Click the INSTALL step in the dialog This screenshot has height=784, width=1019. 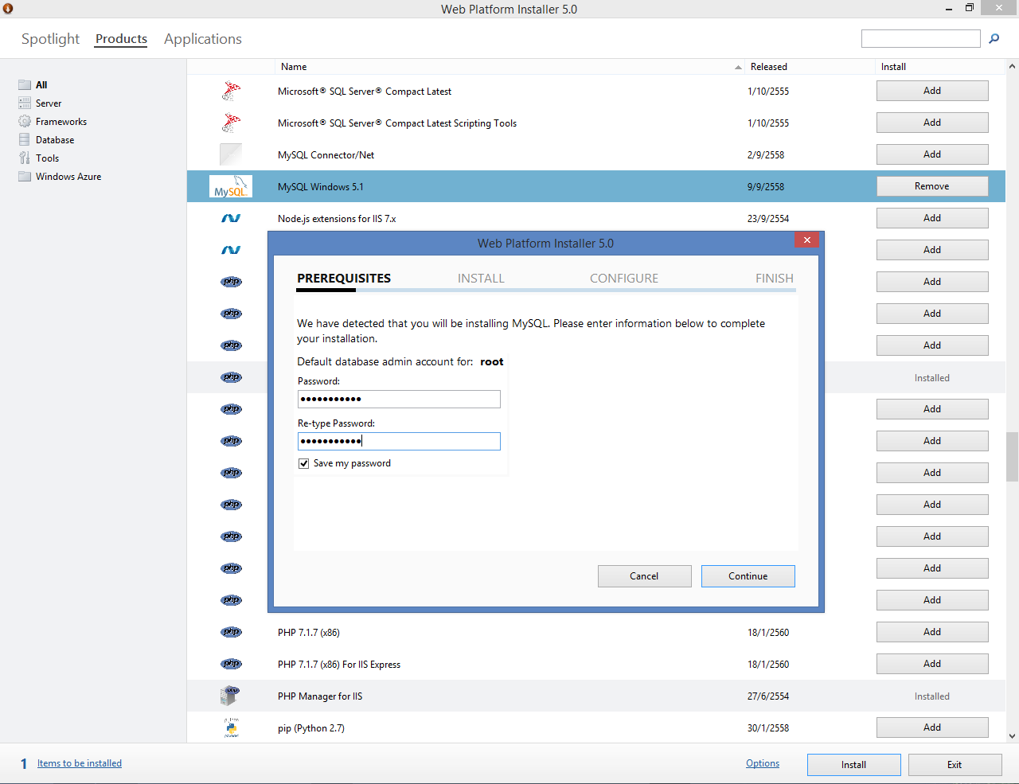[481, 279]
